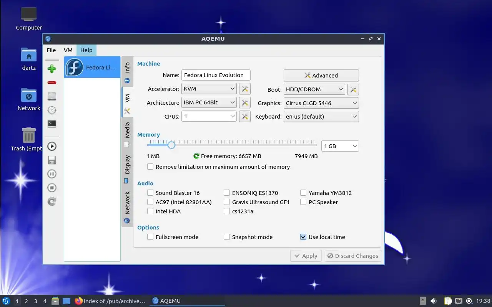Open the Help menu
This screenshot has height=307, width=492.
(x=86, y=50)
